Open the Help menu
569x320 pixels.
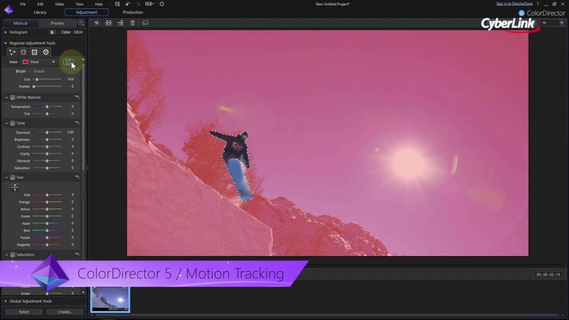click(99, 4)
